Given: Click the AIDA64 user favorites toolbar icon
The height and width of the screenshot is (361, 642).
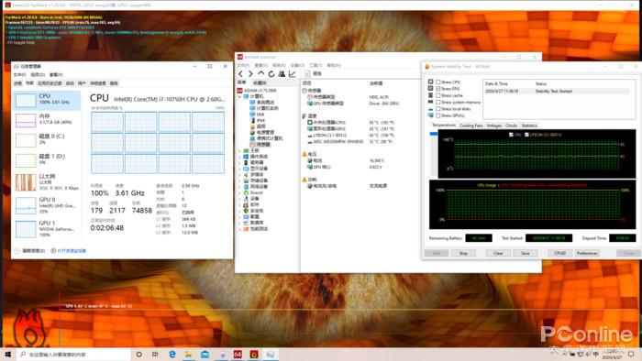Looking at the screenshot, I should [282, 74].
